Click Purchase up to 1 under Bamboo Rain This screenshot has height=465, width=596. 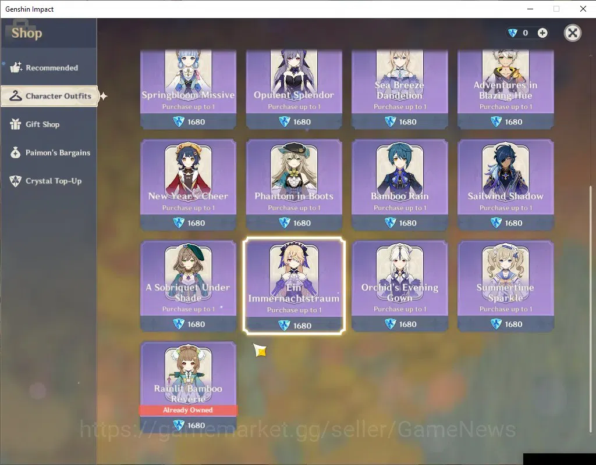[x=399, y=208]
